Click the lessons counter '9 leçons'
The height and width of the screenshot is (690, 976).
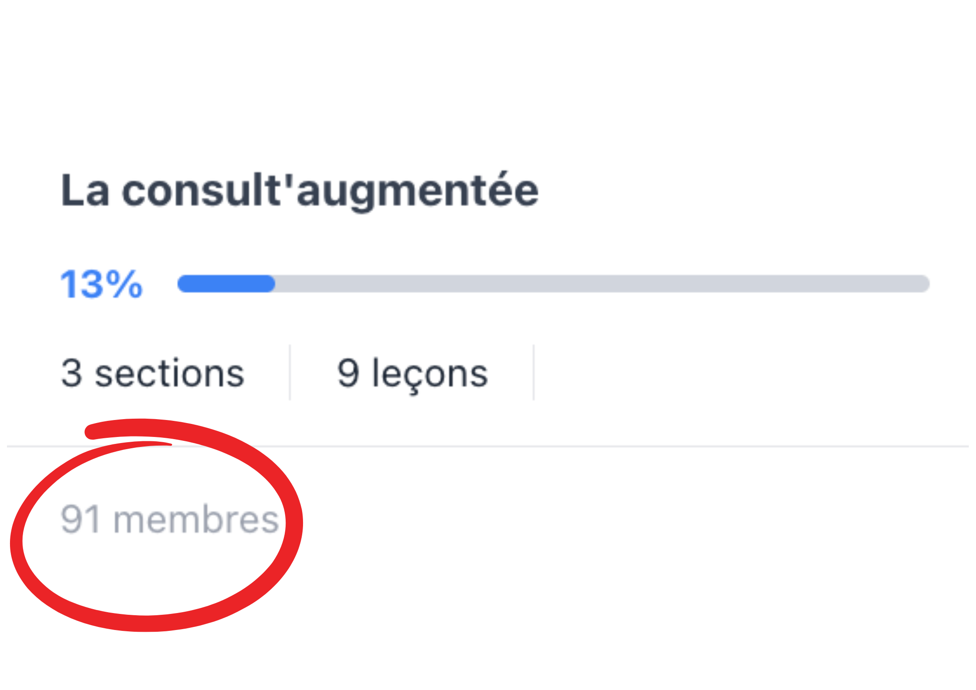[x=413, y=372]
